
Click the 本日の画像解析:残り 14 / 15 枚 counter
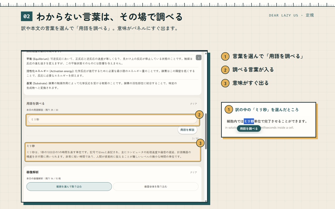pyautogui.click(x=44, y=179)
